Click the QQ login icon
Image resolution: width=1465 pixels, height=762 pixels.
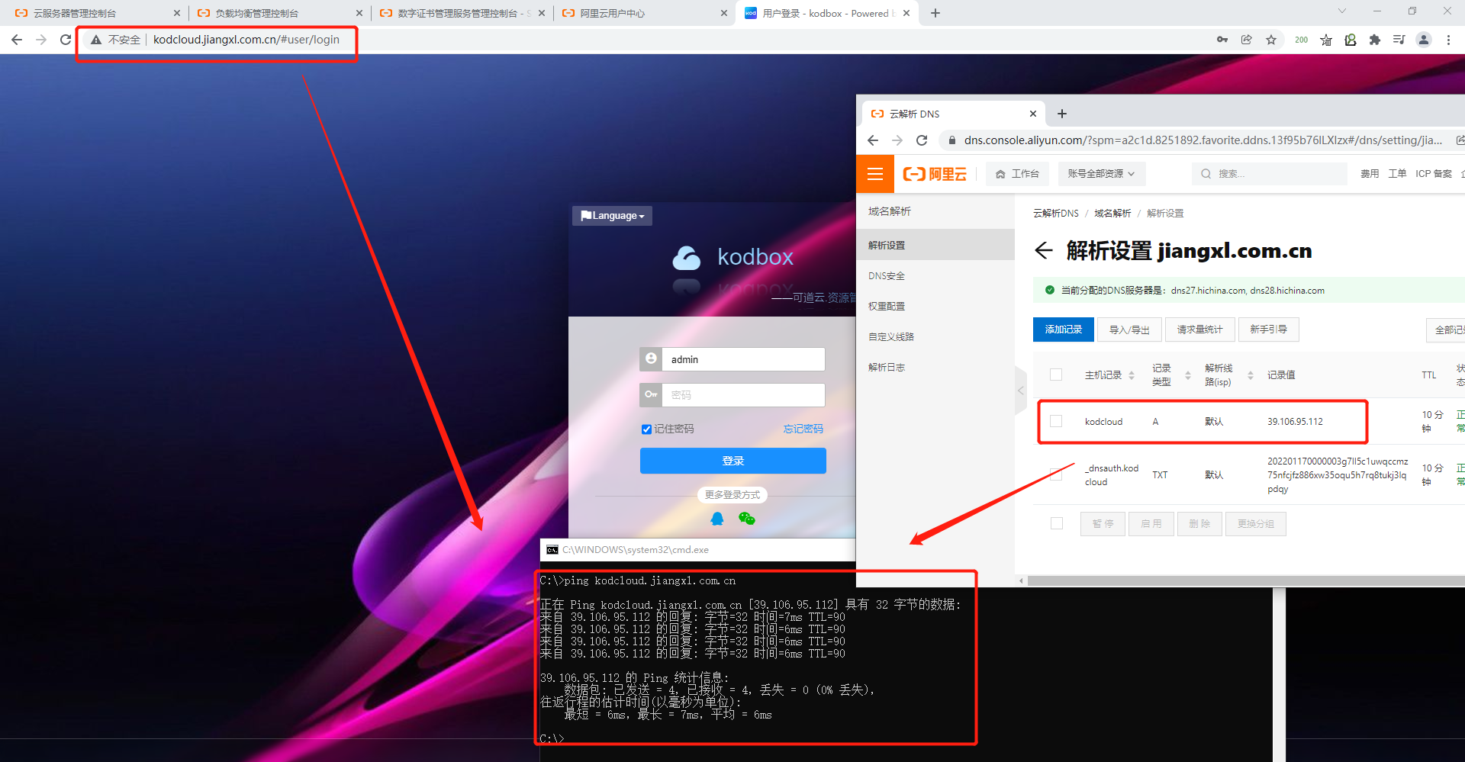(717, 519)
